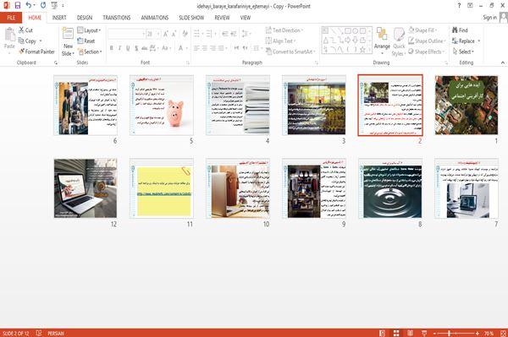Decrease list indent level

point(225,34)
